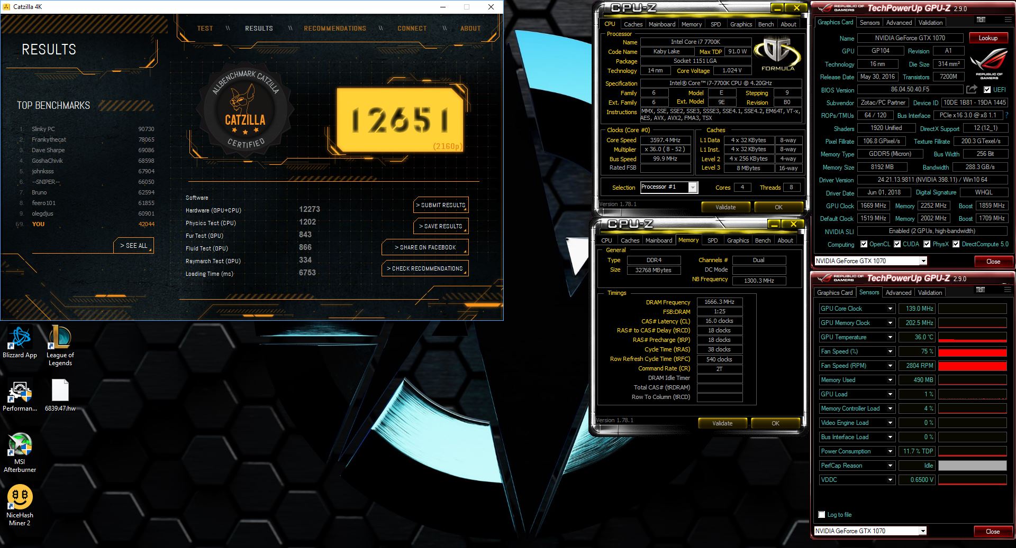Click the Lookup button in GPU-Z
The image size is (1016, 548).
pos(988,38)
